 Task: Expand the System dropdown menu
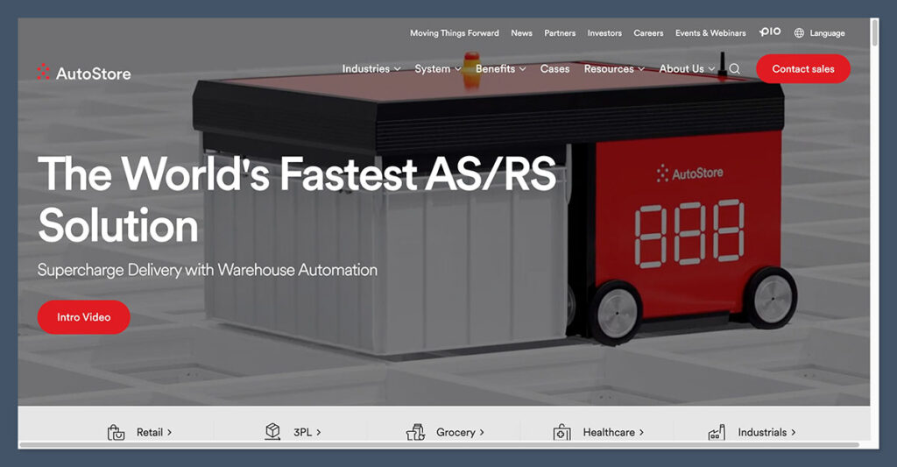(x=438, y=68)
